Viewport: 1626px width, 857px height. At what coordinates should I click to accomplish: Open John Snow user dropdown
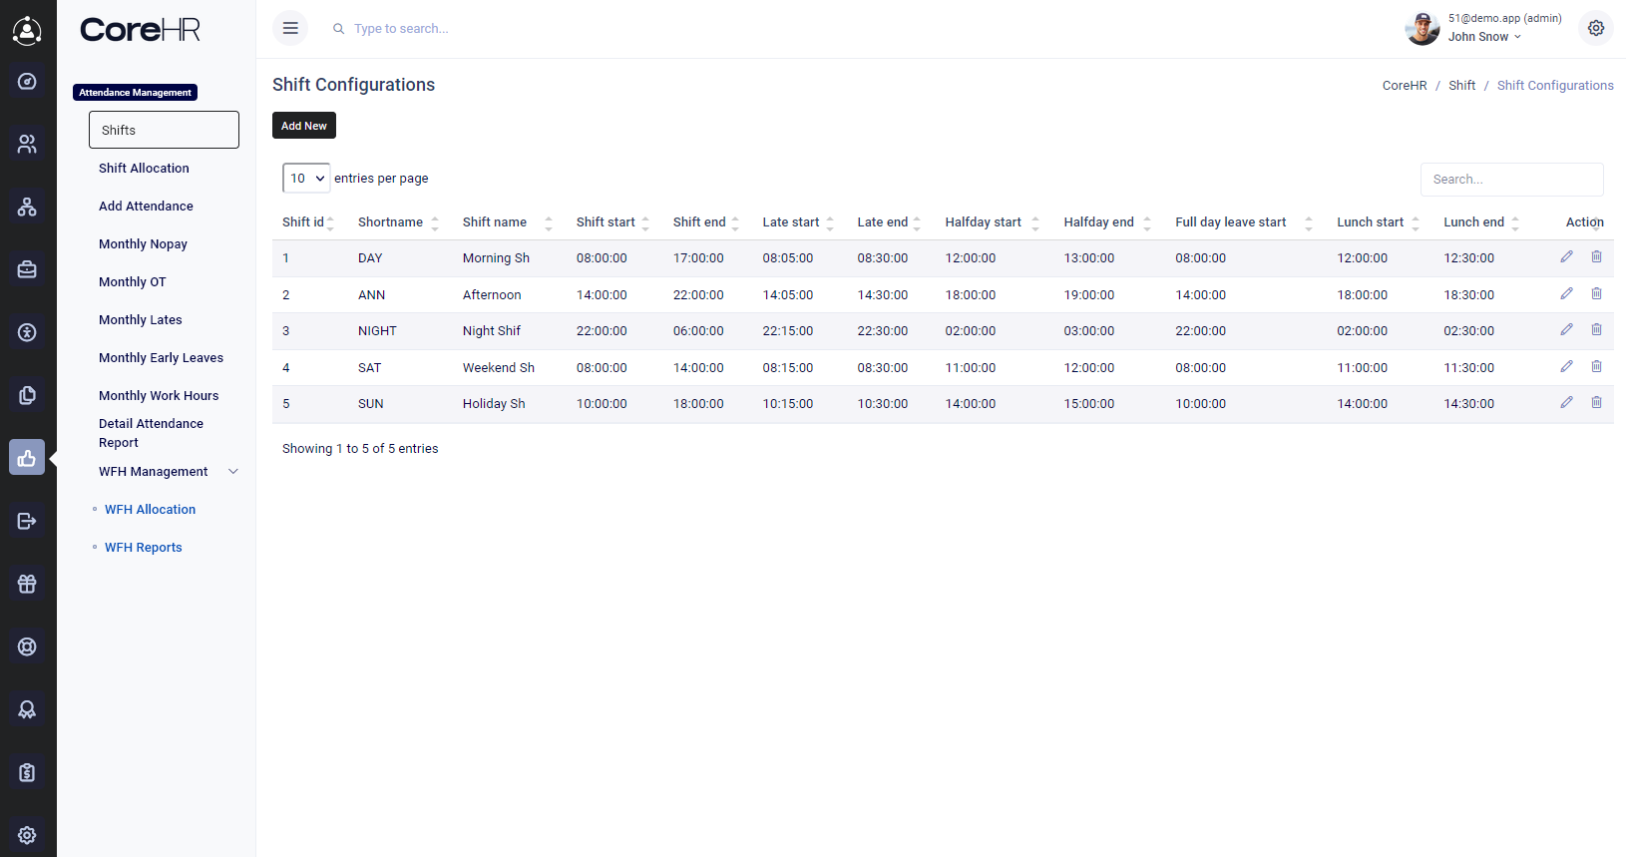coord(1484,37)
